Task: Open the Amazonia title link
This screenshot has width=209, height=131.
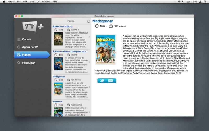Action: (x=57, y=102)
